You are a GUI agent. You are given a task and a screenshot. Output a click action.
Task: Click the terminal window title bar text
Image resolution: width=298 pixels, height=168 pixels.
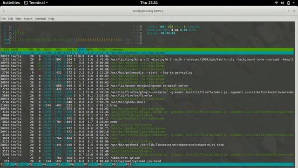[149, 11]
